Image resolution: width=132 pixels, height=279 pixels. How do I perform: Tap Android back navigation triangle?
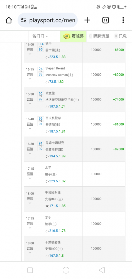pyautogui.click(x=102, y=270)
